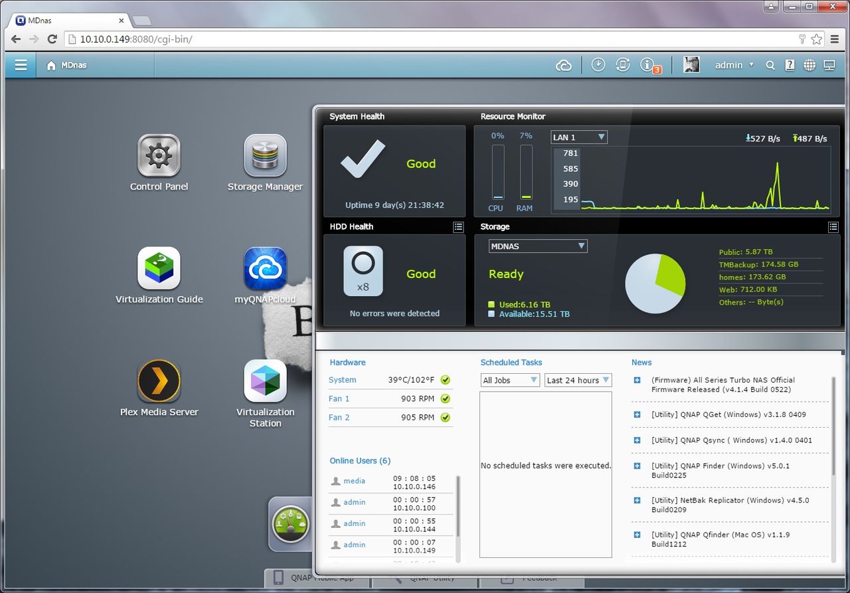Click browser back arrow
Viewport: 850px width, 593px height.
coord(16,39)
